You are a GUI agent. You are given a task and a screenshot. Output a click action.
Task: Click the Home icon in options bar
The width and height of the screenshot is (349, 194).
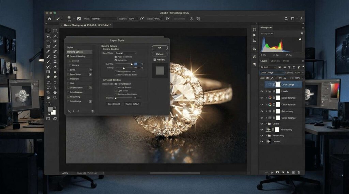point(50,19)
